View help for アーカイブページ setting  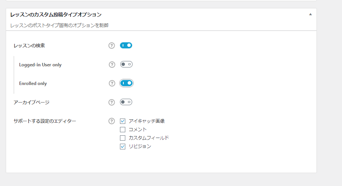(x=112, y=102)
